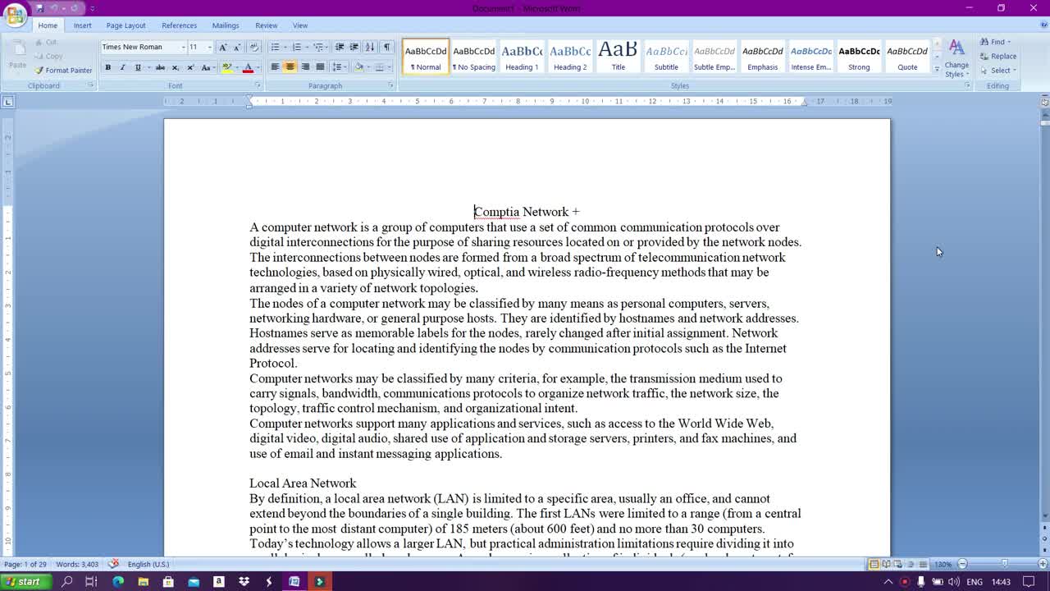Click the word count in status bar
This screenshot has width=1050, height=591.
click(77, 564)
